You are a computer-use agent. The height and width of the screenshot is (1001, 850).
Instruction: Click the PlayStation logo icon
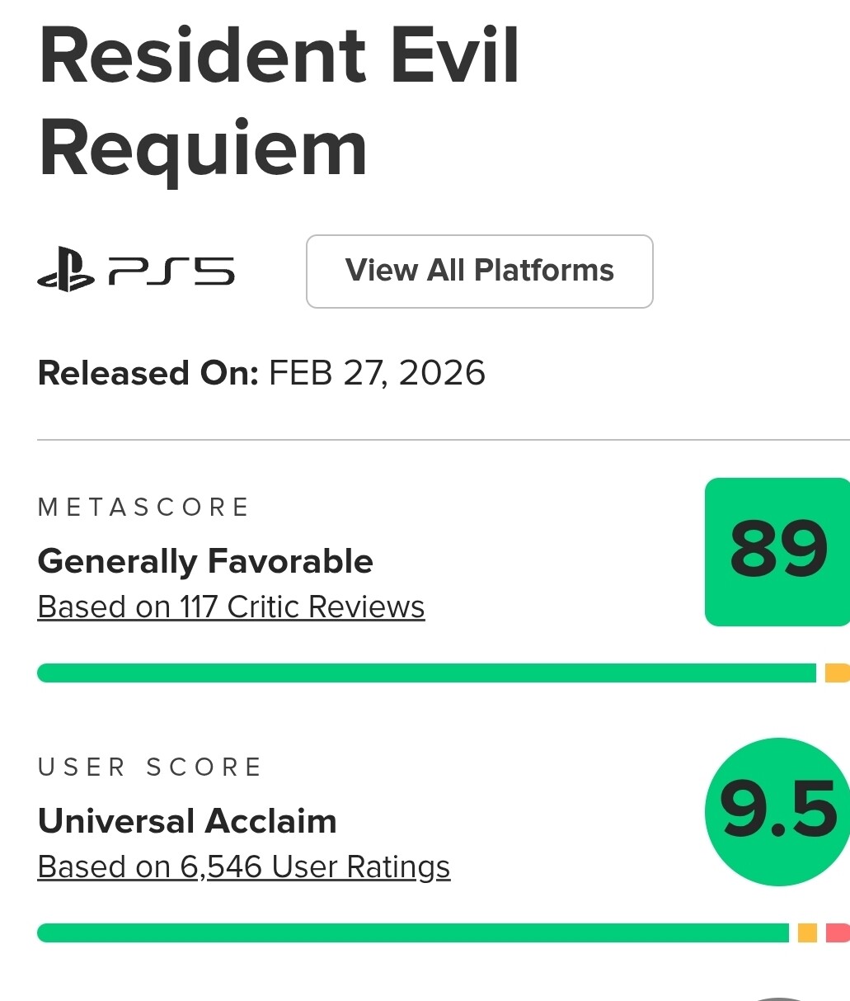pyautogui.click(x=66, y=271)
